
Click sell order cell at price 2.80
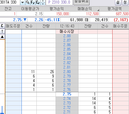pos(13,72)
